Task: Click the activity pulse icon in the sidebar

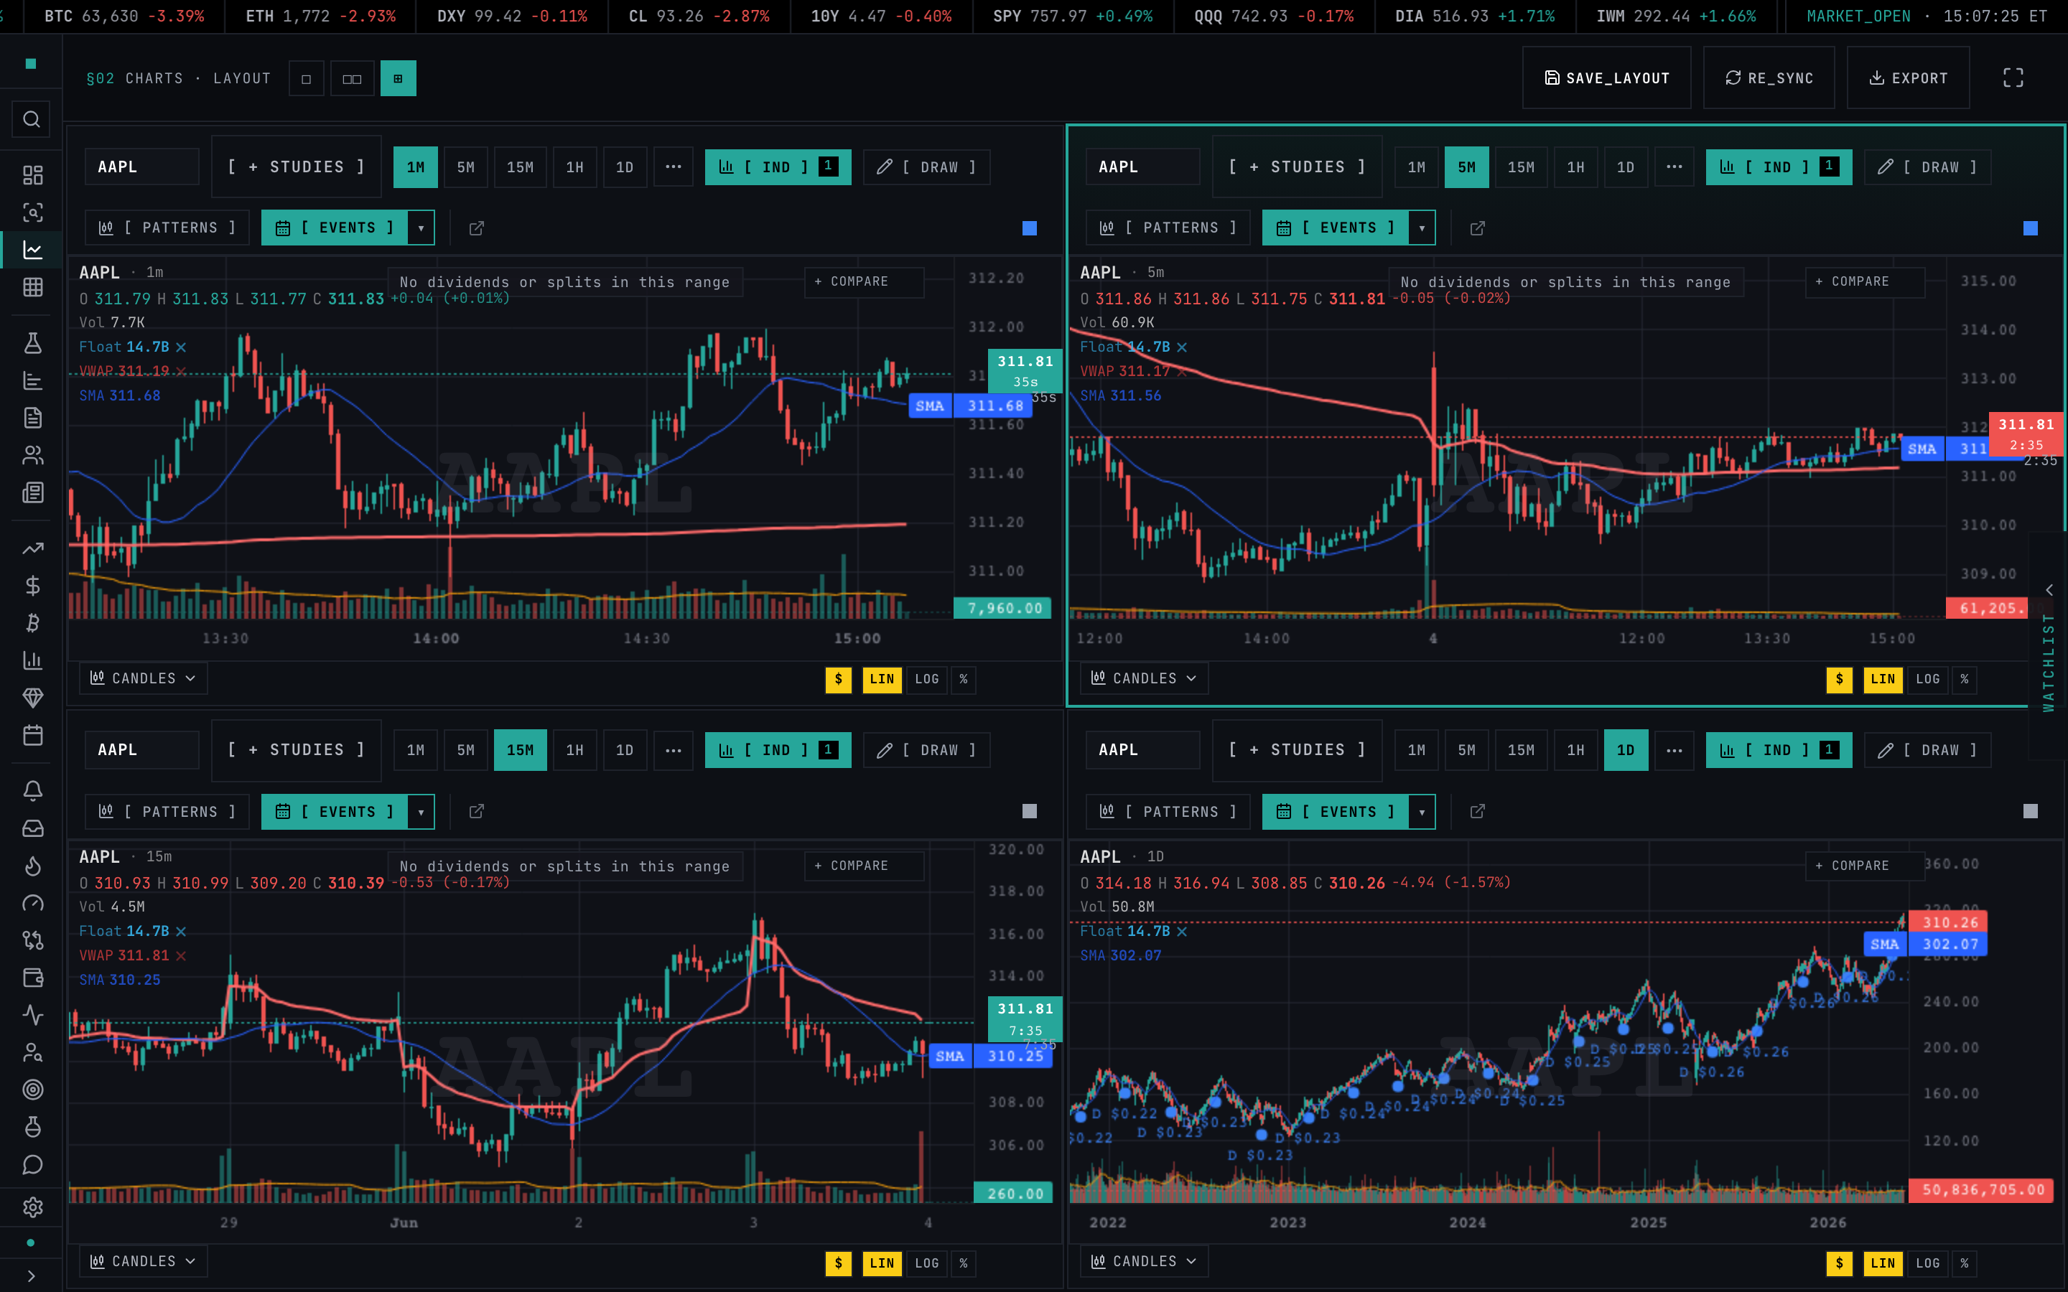Action: pyautogui.click(x=32, y=1015)
